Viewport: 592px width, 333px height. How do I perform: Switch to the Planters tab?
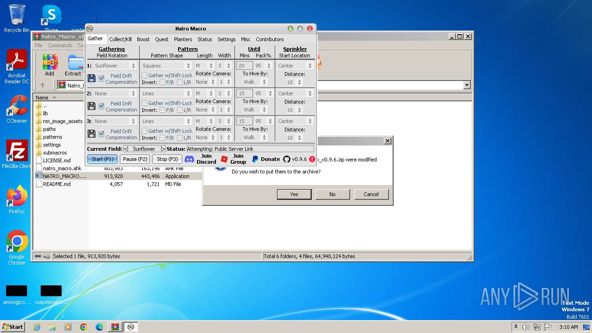183,39
